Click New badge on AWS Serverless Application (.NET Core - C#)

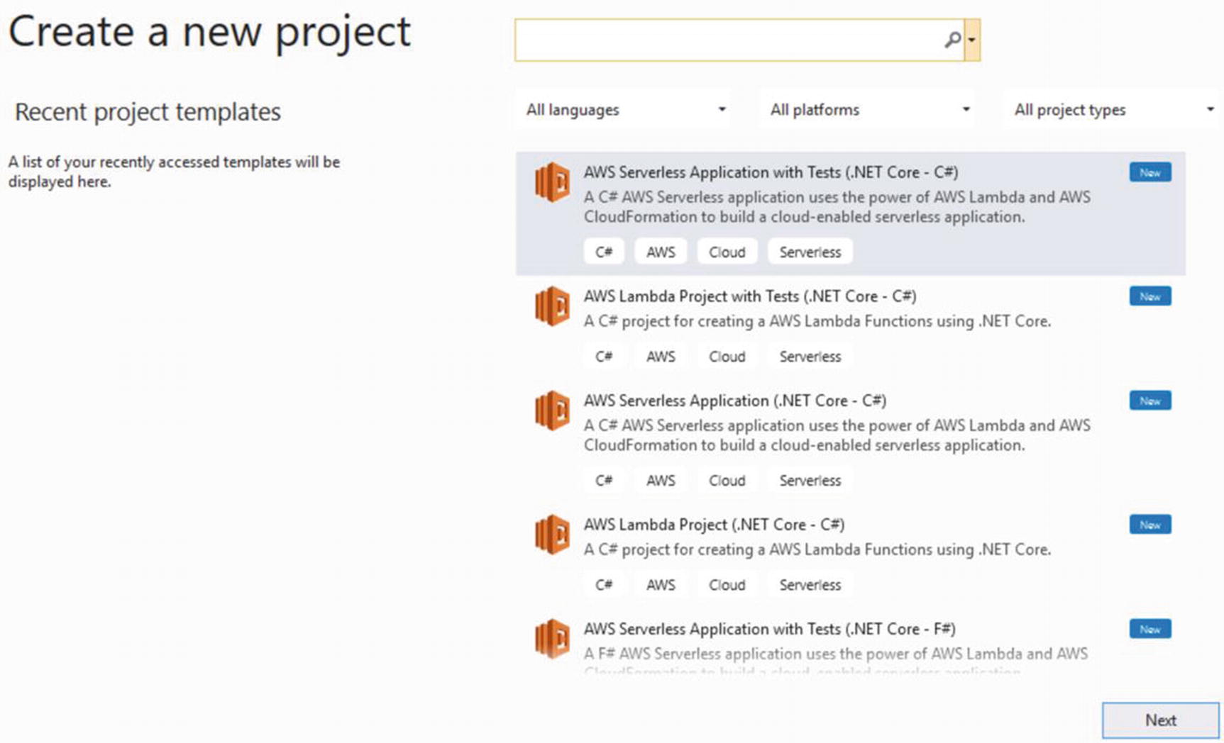point(1150,401)
